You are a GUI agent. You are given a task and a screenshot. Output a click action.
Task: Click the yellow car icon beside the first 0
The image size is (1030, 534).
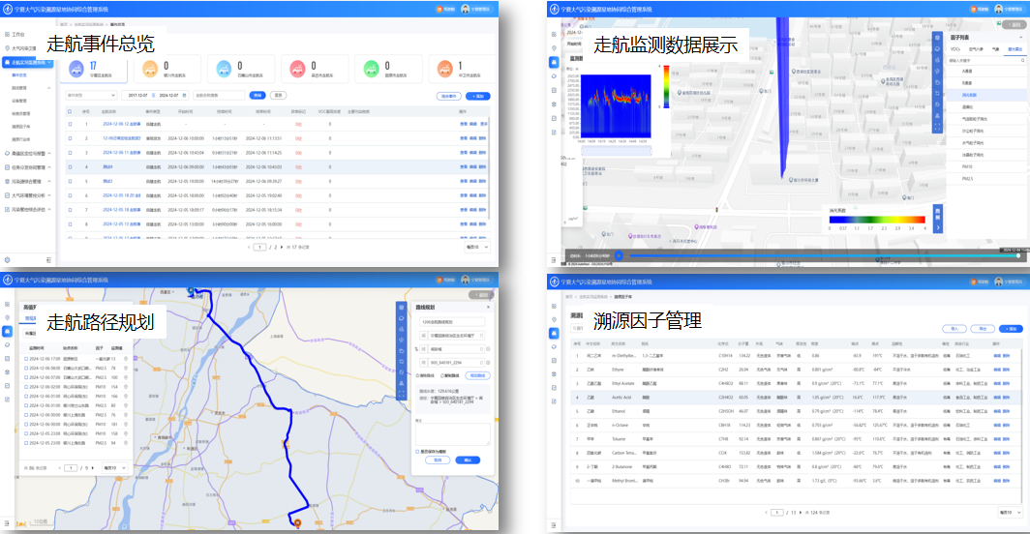click(x=150, y=68)
